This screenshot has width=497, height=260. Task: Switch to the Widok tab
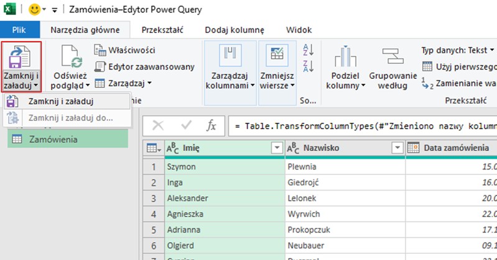[x=299, y=30]
